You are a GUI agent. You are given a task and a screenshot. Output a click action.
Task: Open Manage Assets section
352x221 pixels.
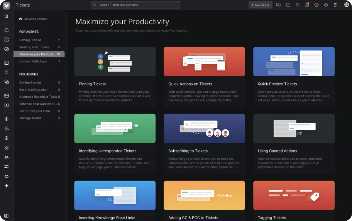pos(39,118)
